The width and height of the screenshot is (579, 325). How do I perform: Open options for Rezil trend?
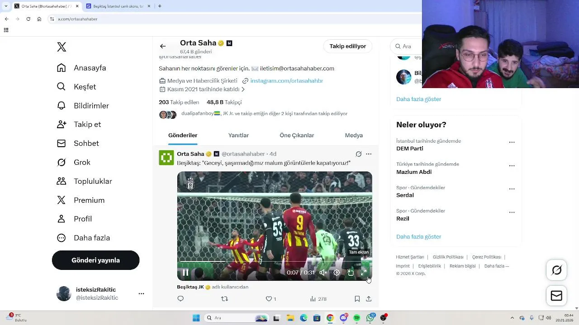pos(512,212)
